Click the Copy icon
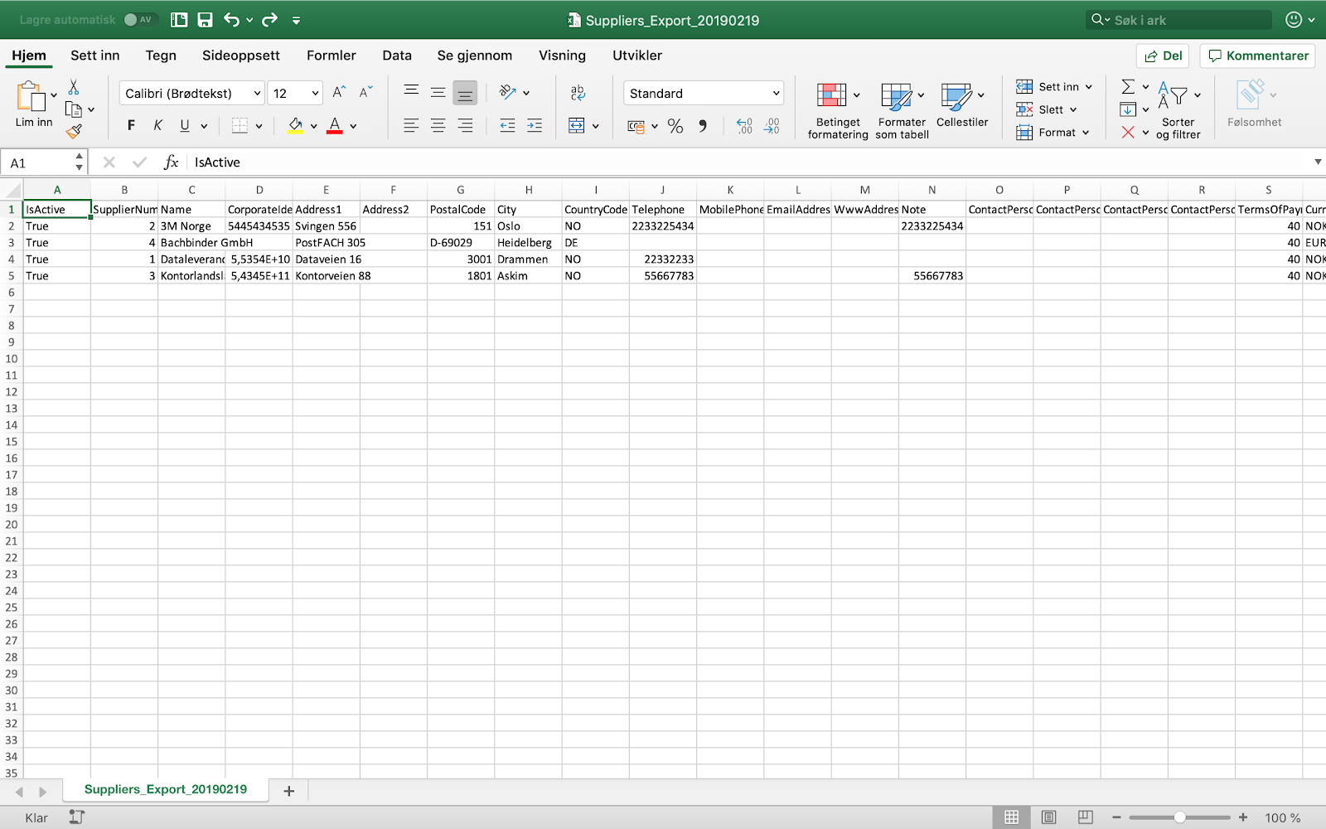The width and height of the screenshot is (1326, 829). pos(74,109)
